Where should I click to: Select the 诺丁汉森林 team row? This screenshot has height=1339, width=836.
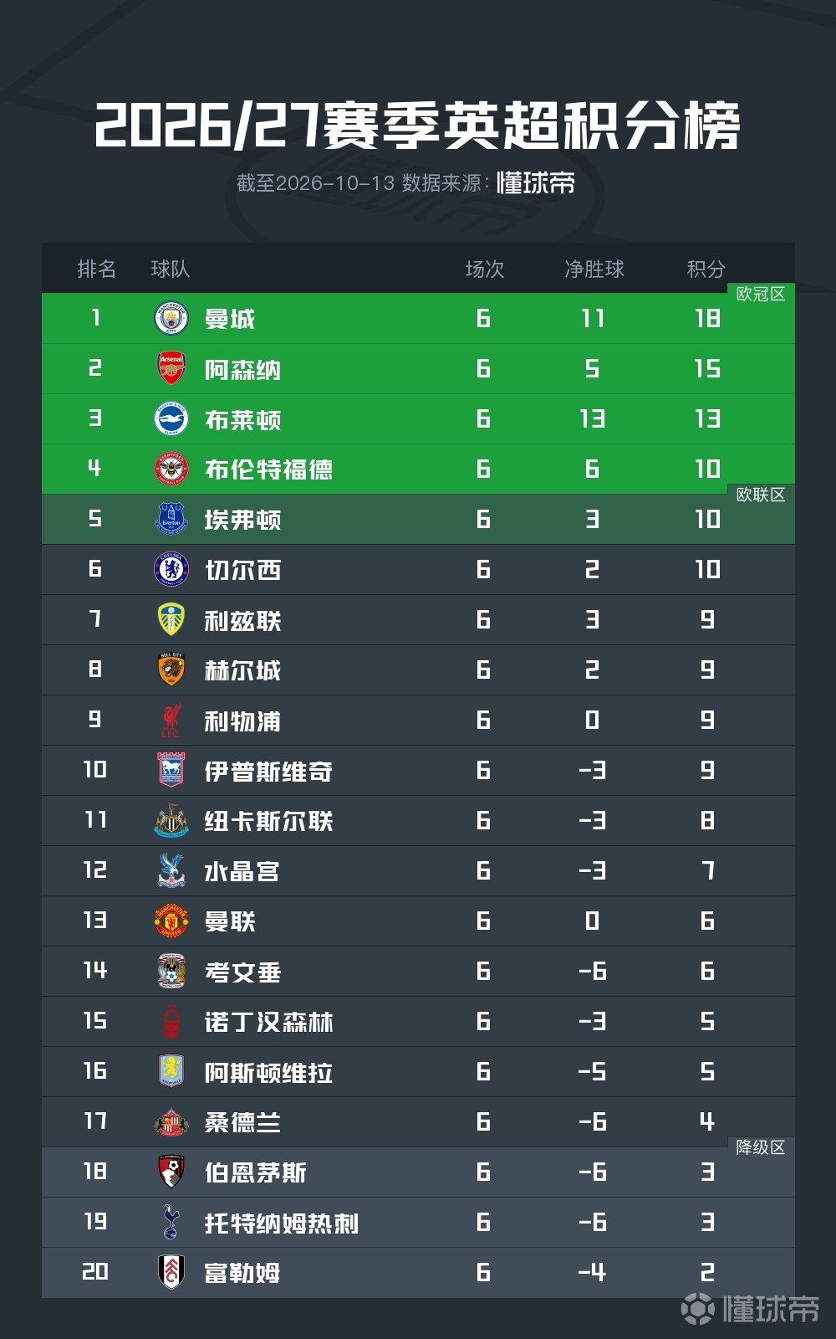(418, 1022)
